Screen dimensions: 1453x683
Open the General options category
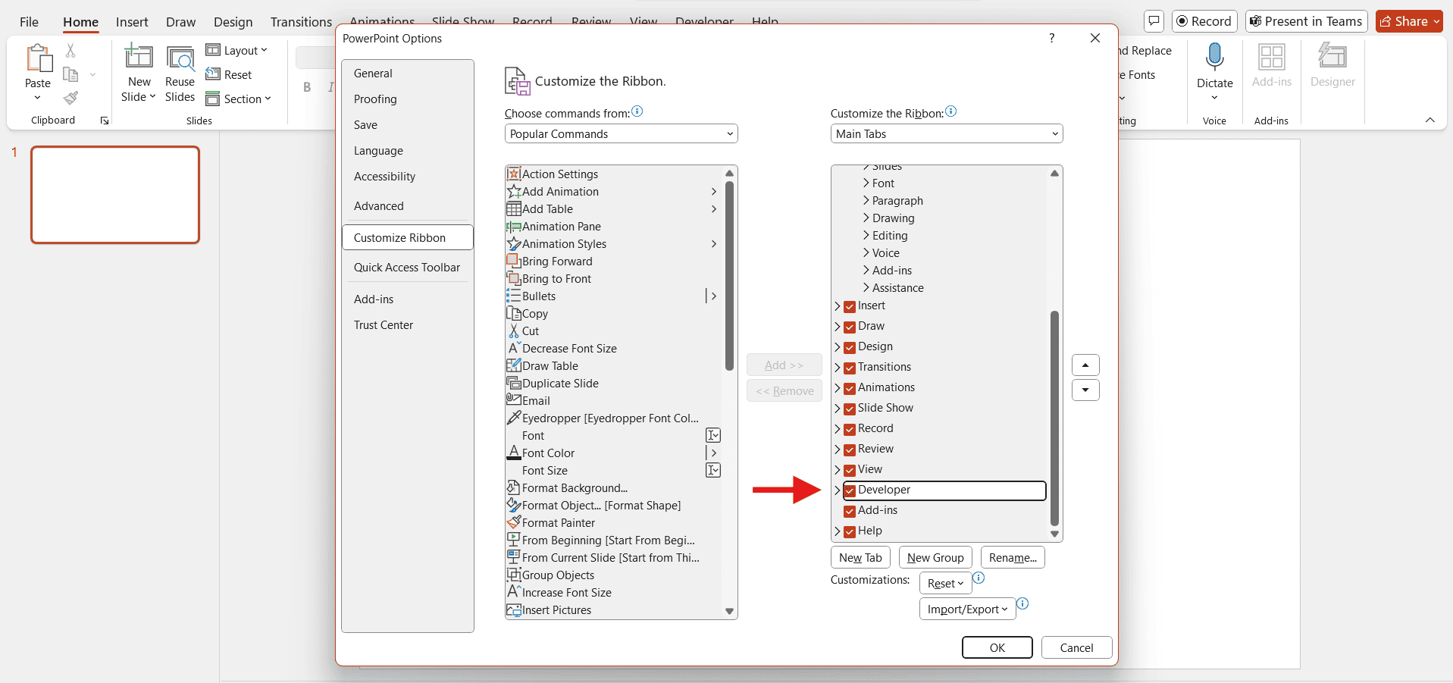click(408, 74)
